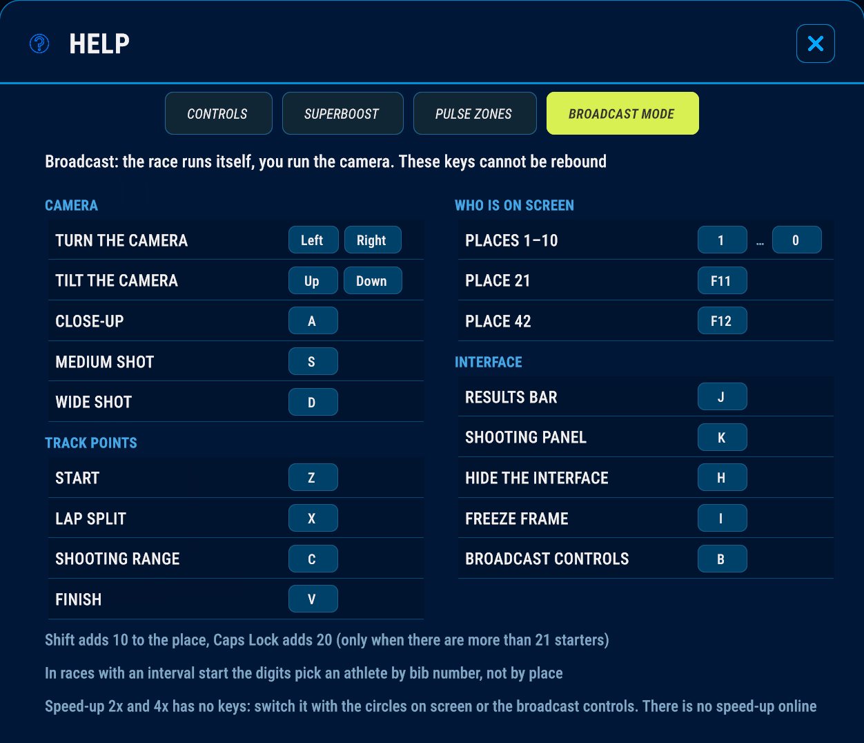864x743 pixels.
Task: Click the I key for Freeze Frame
Action: tap(722, 518)
